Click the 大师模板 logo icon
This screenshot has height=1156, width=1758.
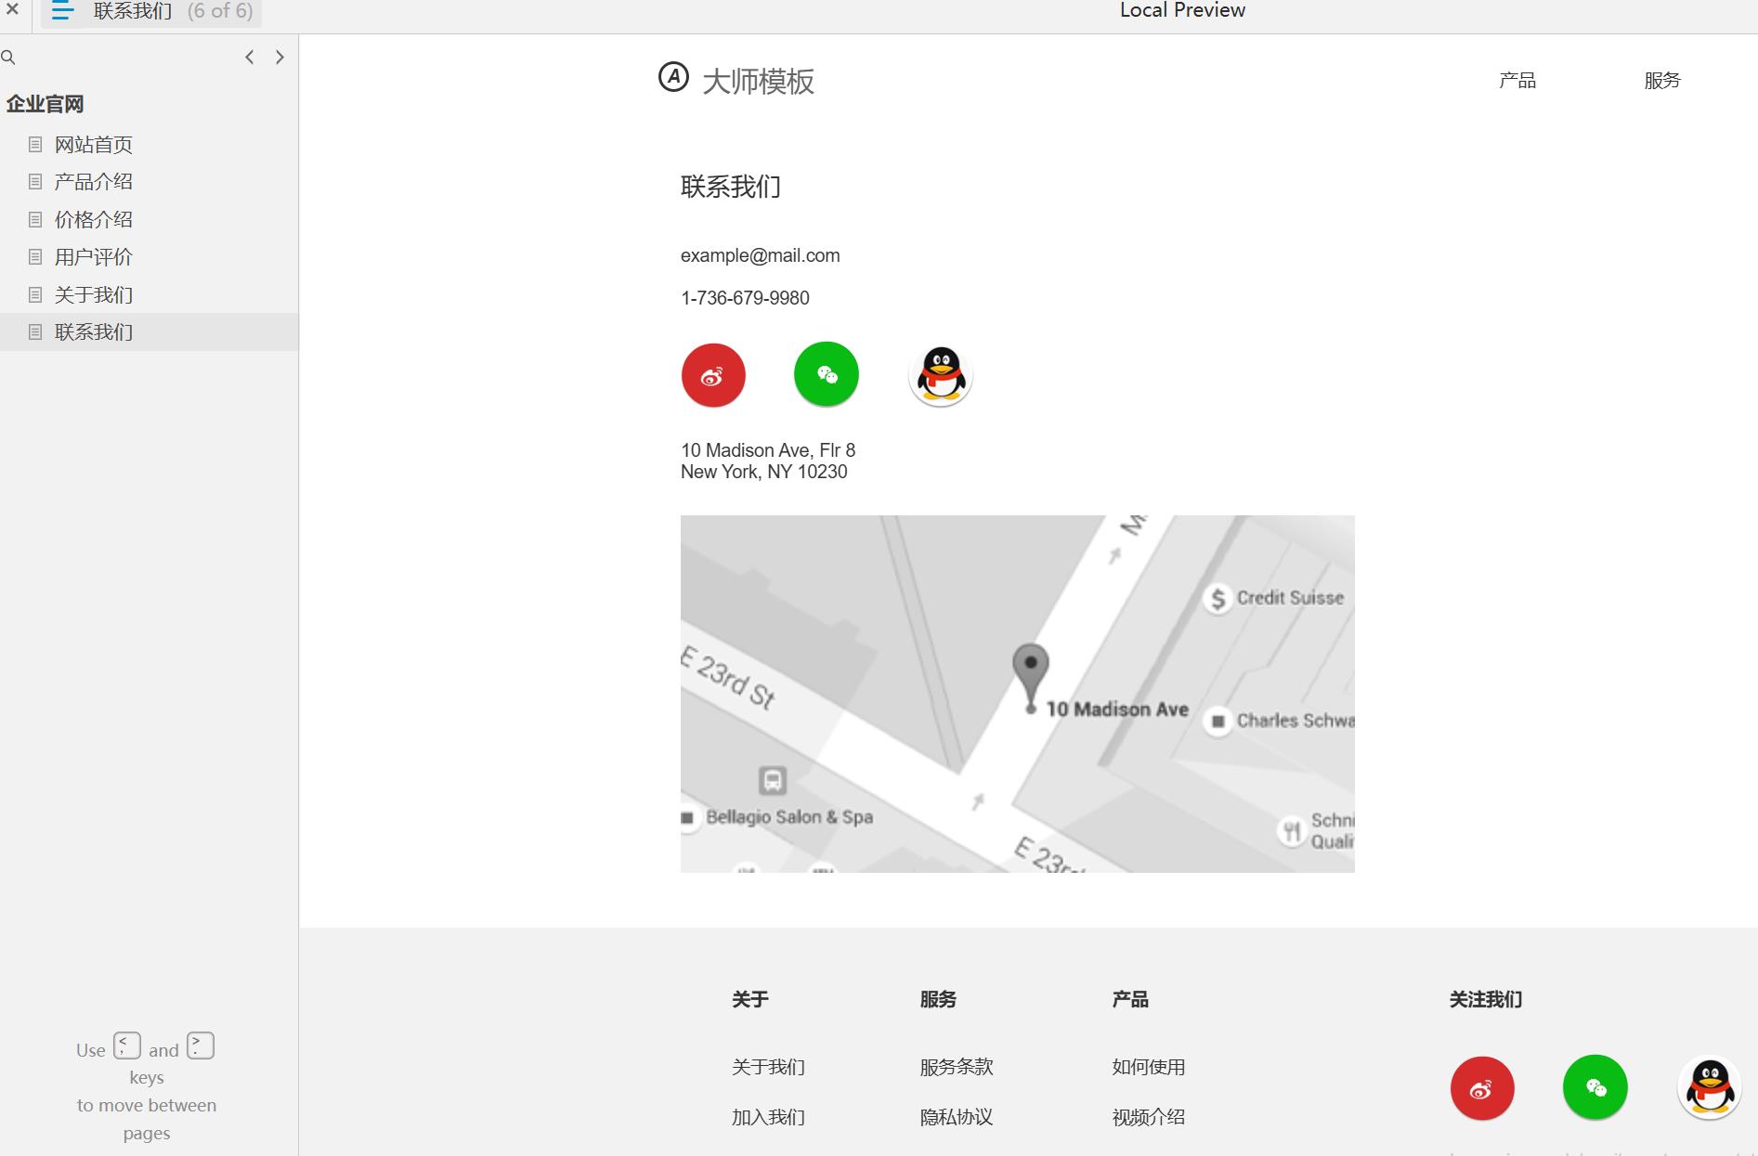pyautogui.click(x=673, y=77)
